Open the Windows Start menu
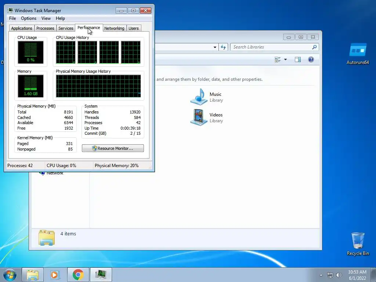This screenshot has width=376, height=282. pos(10,275)
